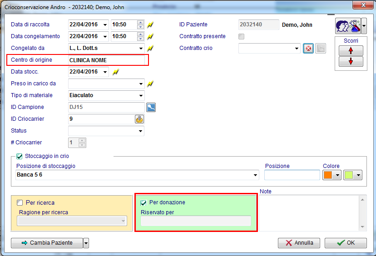This screenshot has height=256, width=376.
Task: Open Data di raccolta date picker
Action: click(105, 25)
